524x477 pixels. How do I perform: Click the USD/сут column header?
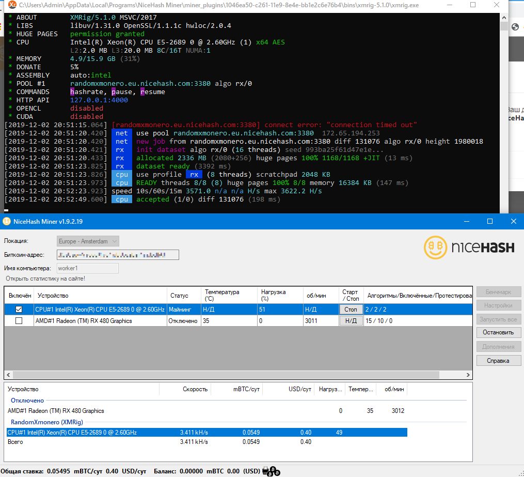click(289, 389)
